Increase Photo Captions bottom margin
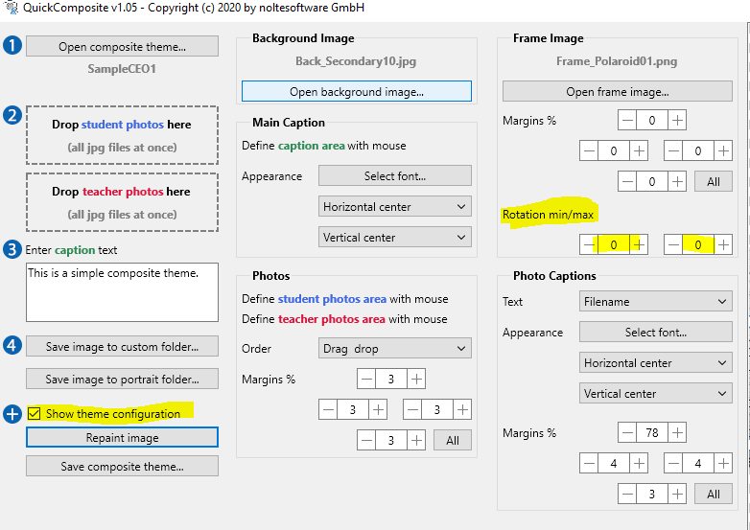This screenshot has height=530, width=750. pyautogui.click(x=677, y=494)
